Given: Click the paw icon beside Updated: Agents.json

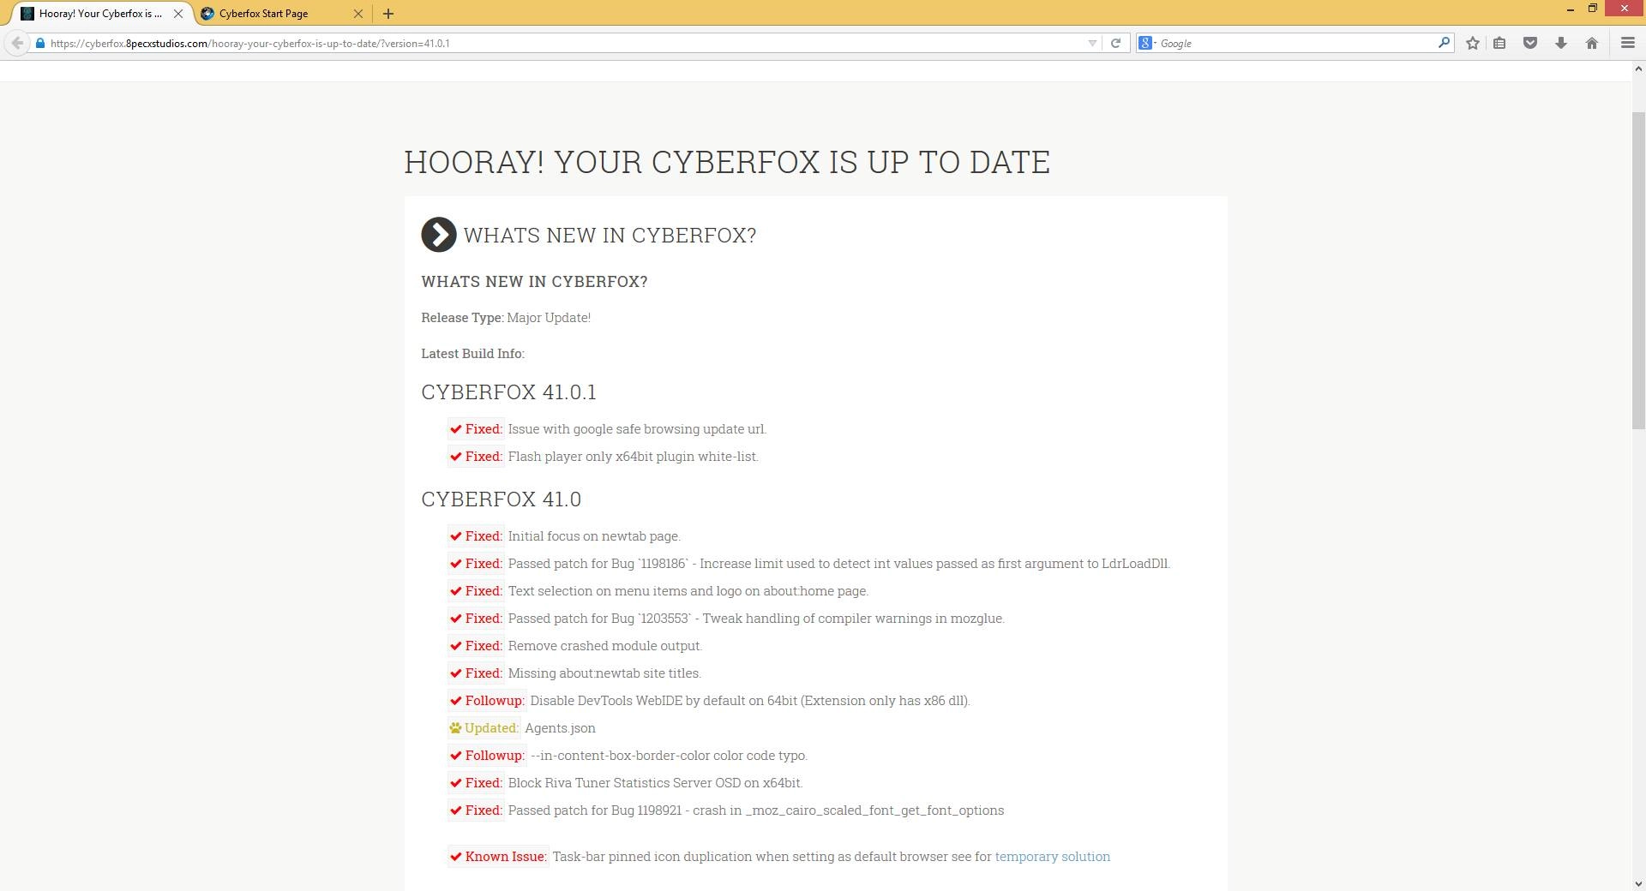Looking at the screenshot, I should click(x=455, y=728).
